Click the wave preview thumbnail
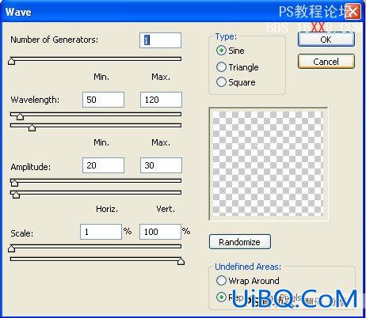The image size is (366, 318). (x=269, y=164)
